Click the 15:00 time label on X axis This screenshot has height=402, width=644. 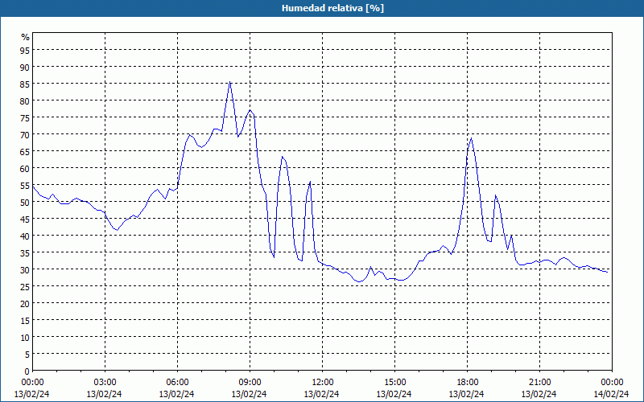[x=394, y=383]
